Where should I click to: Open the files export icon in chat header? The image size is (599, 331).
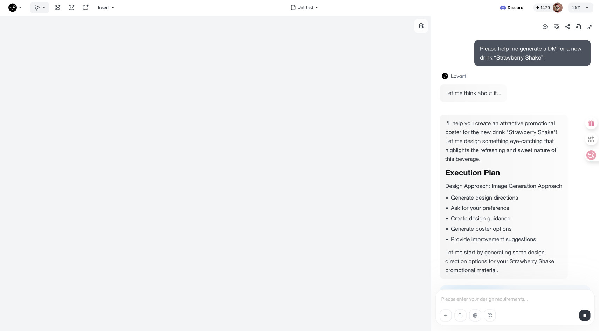click(x=579, y=27)
